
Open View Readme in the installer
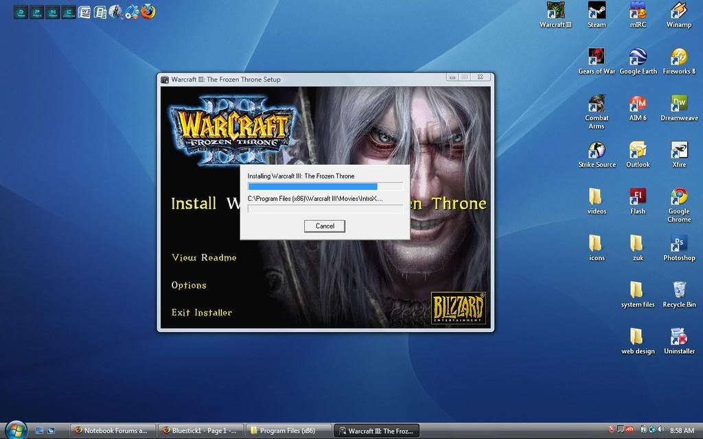[x=204, y=258]
